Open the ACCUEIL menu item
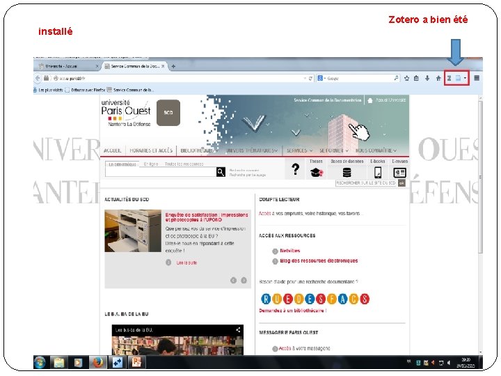 [113, 150]
